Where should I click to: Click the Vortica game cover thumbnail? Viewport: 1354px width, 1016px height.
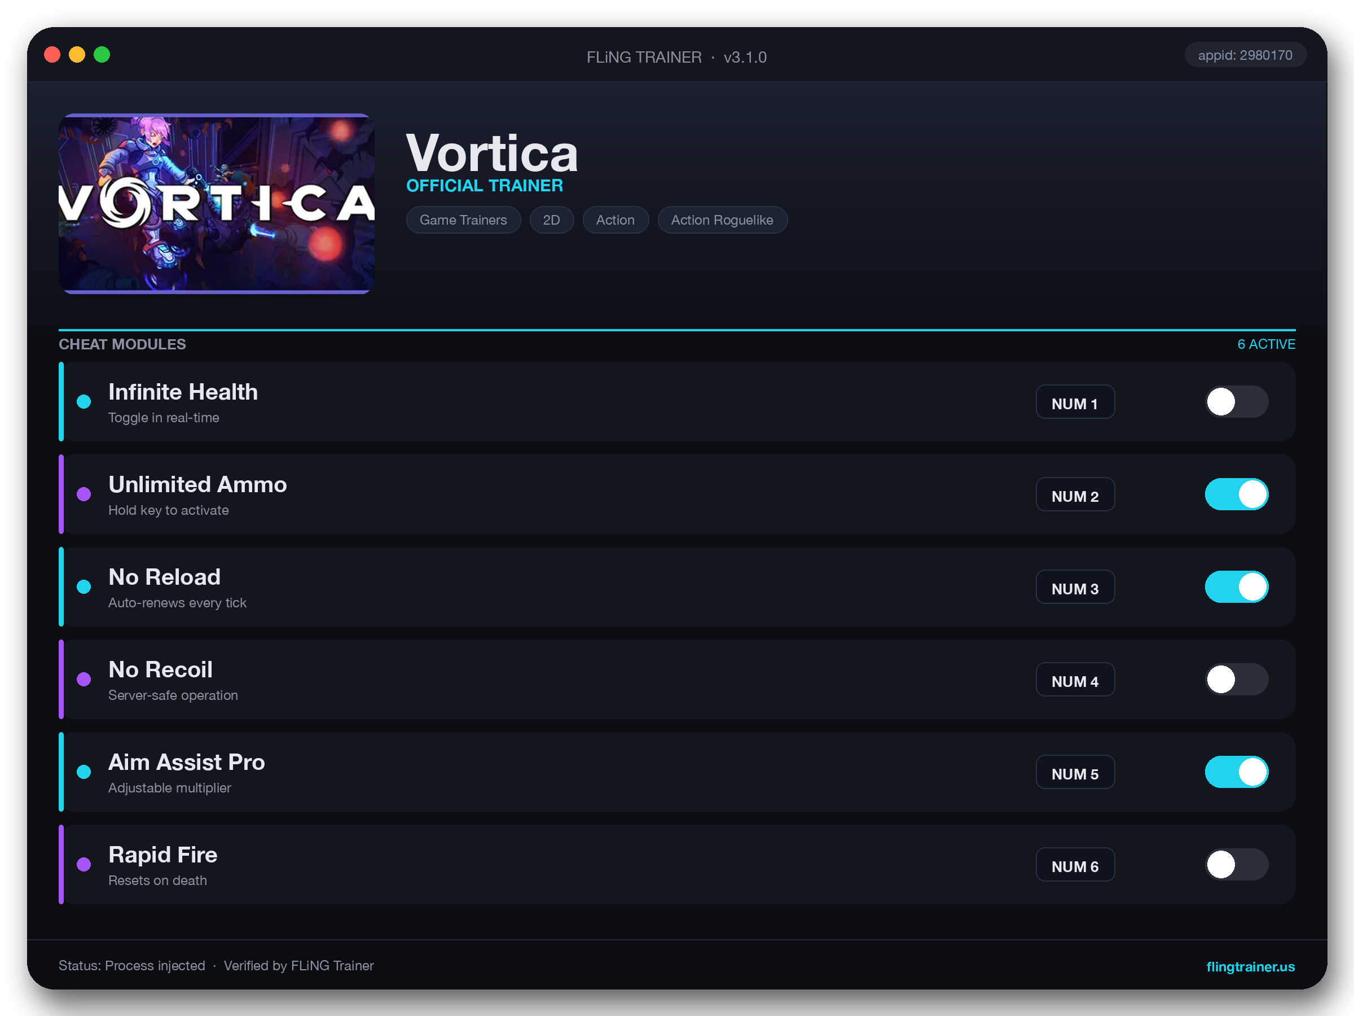217,203
